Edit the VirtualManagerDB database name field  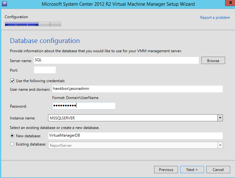[135, 136]
